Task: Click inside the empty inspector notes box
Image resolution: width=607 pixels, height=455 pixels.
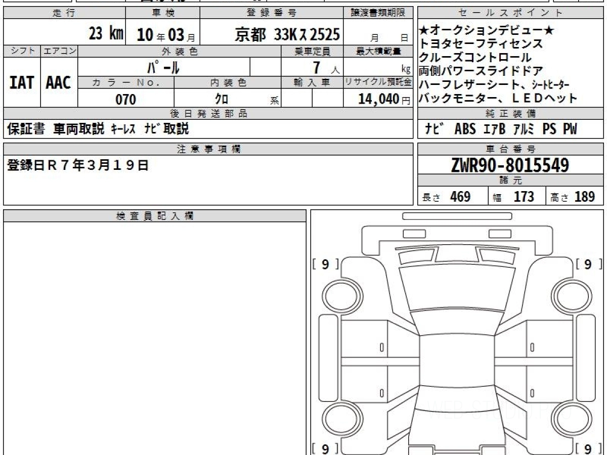Action: (155, 339)
